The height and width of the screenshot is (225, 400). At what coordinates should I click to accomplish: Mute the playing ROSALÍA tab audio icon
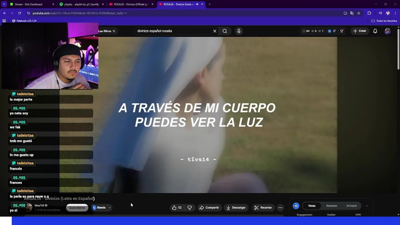click(197, 4)
